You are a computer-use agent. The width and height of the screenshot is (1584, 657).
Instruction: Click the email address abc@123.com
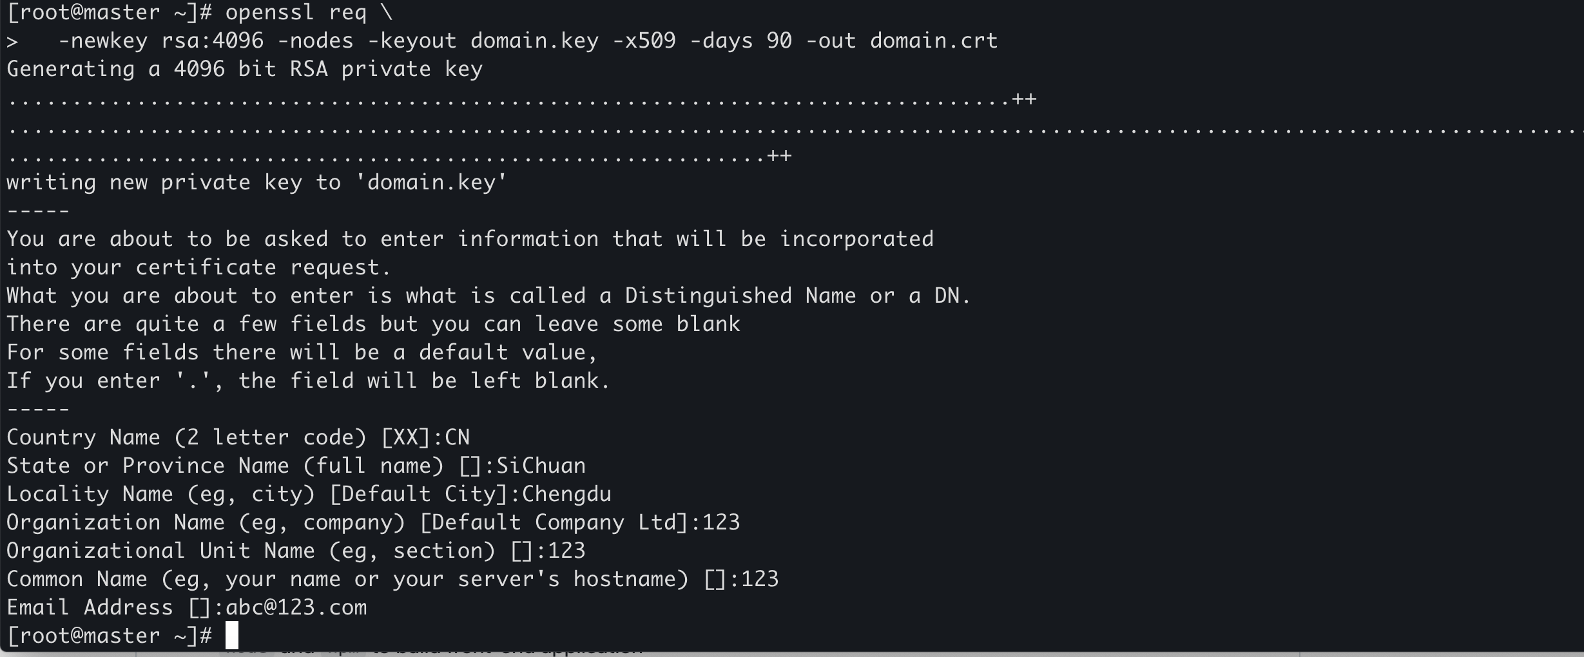click(296, 607)
